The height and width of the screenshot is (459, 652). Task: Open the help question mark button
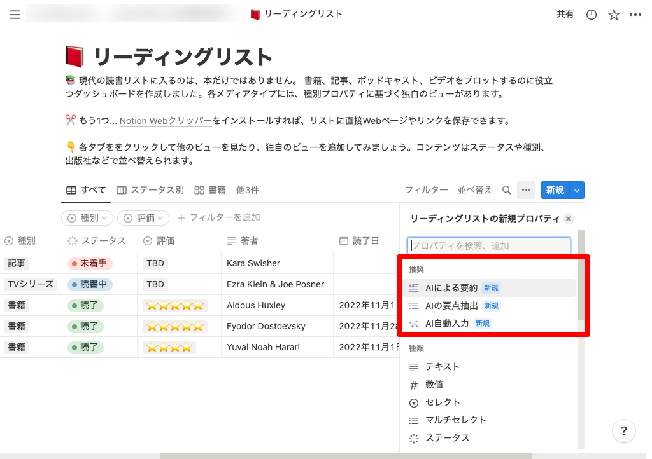[x=623, y=431]
